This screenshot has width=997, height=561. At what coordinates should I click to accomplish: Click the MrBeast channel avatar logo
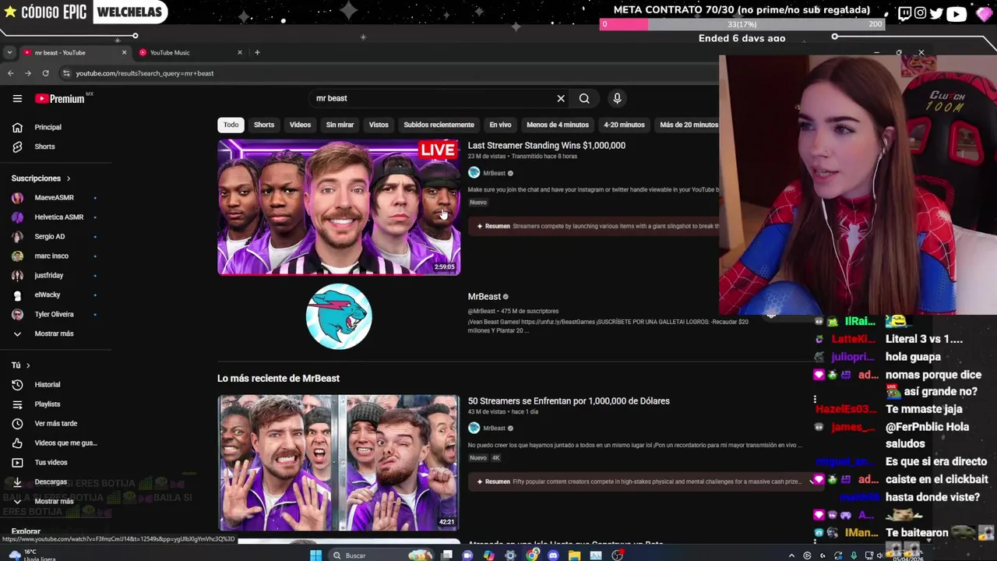point(339,316)
